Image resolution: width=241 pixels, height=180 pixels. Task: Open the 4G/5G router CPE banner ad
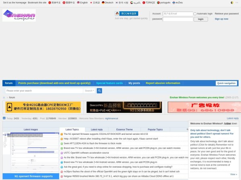coord(43,107)
